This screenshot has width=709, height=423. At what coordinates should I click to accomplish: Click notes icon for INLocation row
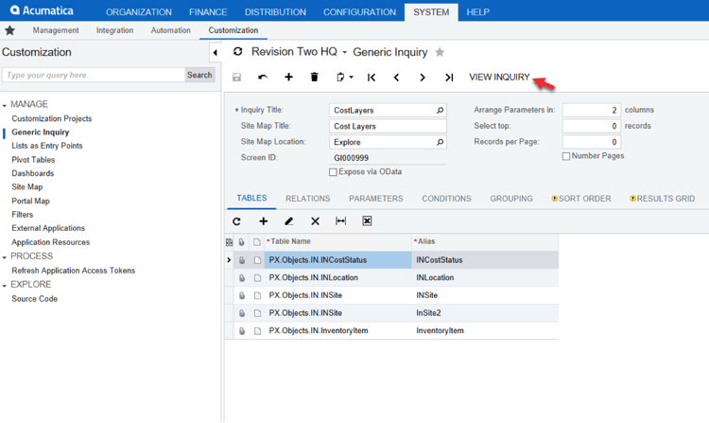click(257, 278)
